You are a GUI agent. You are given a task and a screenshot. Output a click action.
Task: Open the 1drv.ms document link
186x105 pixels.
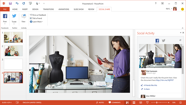point(165,80)
